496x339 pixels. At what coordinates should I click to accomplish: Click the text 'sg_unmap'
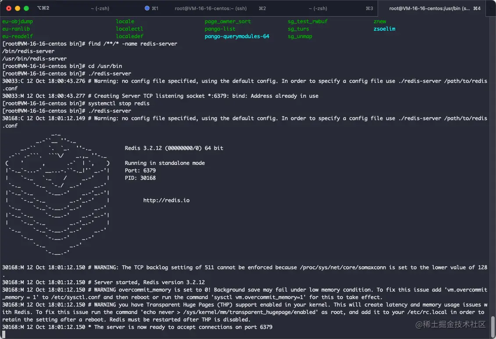(300, 36)
